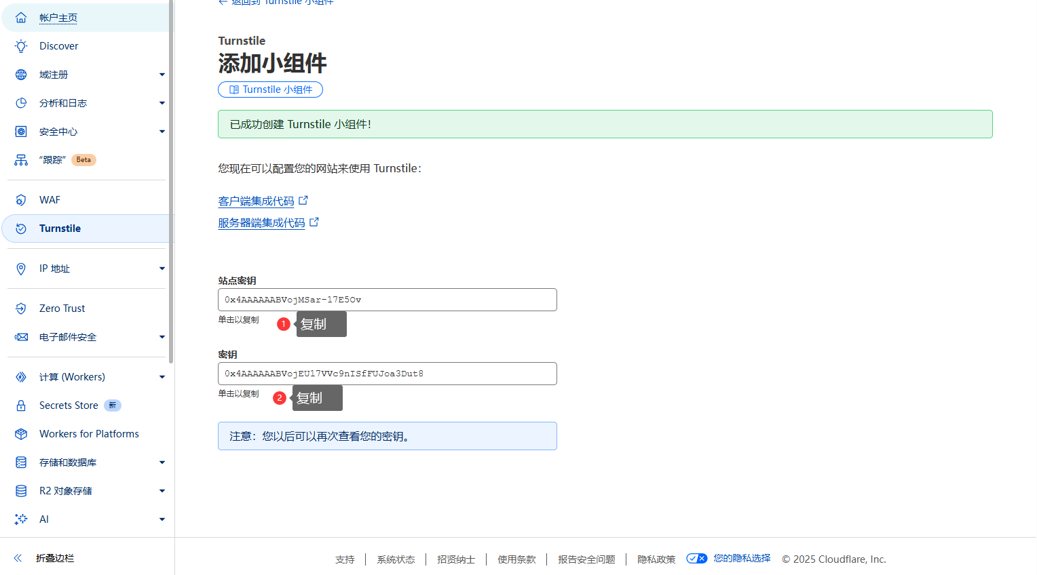1037x575 pixels.
Task: Click the "跟踪" Beta network icon
Action: [x=21, y=160]
